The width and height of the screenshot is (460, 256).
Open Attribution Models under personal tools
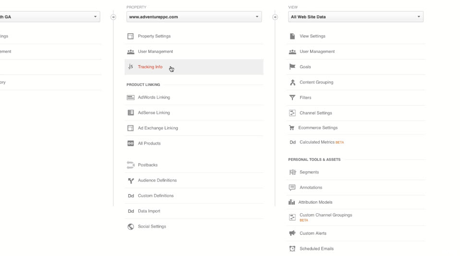pyautogui.click(x=315, y=203)
